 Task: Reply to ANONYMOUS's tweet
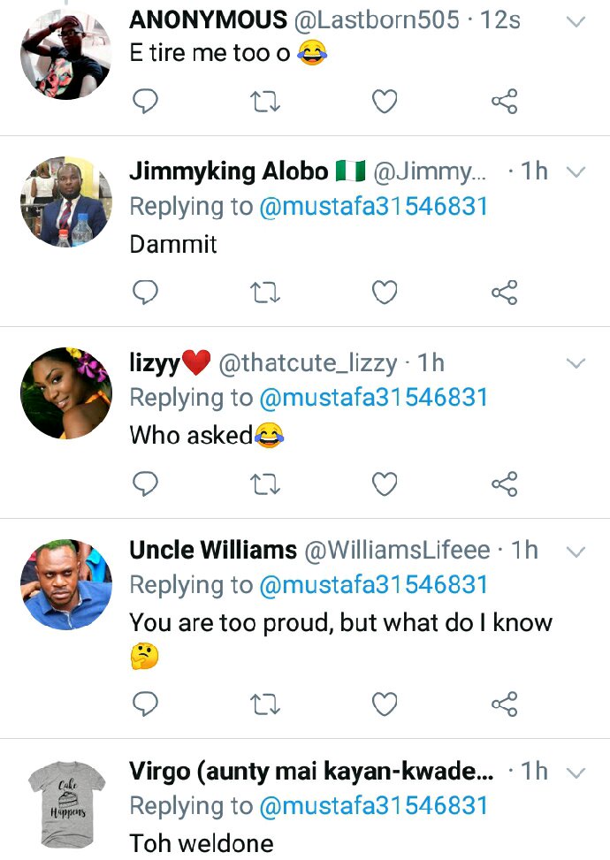(x=145, y=103)
